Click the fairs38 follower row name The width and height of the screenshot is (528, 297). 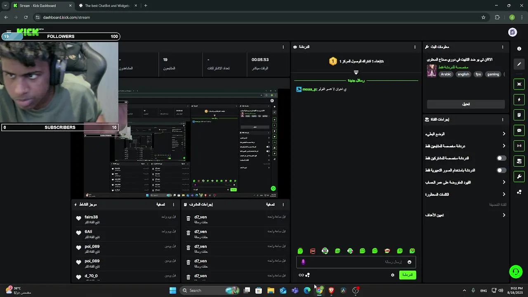pos(91,217)
